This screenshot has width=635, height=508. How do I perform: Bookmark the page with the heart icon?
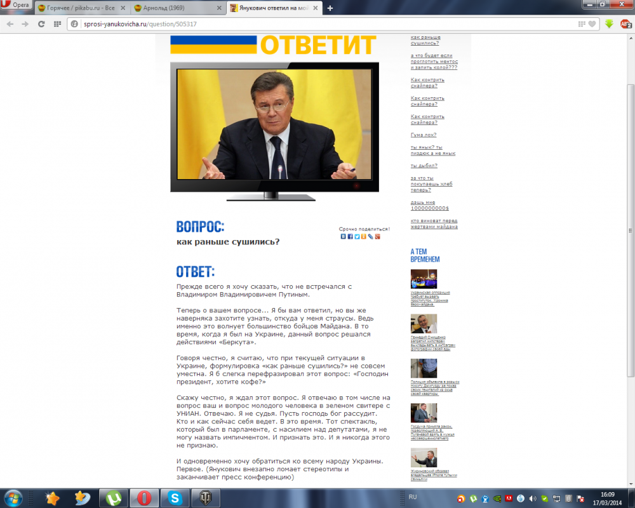(592, 24)
